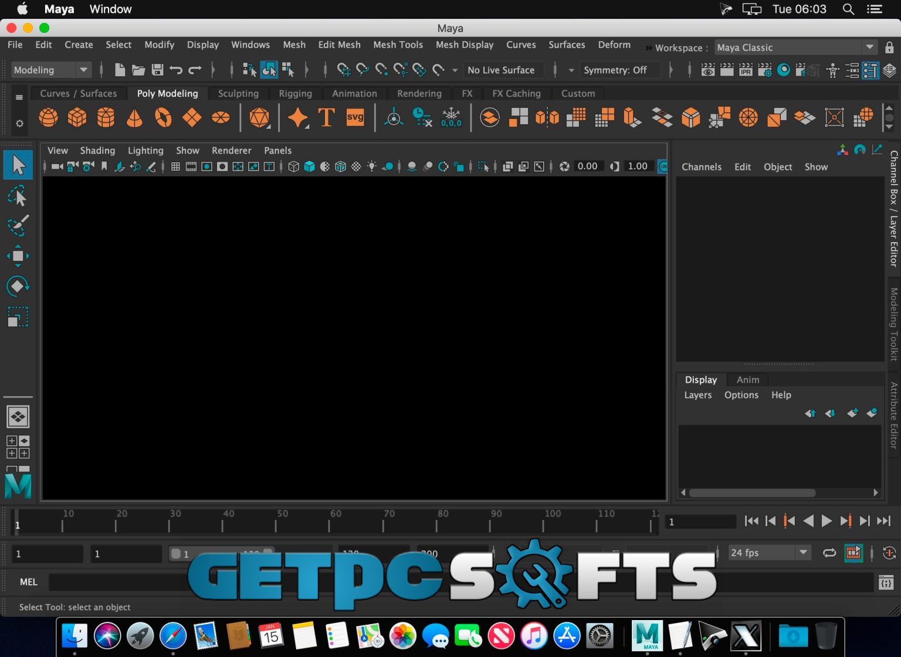Toggle viewport grid display icon
This screenshot has width=901, height=657.
(175, 166)
